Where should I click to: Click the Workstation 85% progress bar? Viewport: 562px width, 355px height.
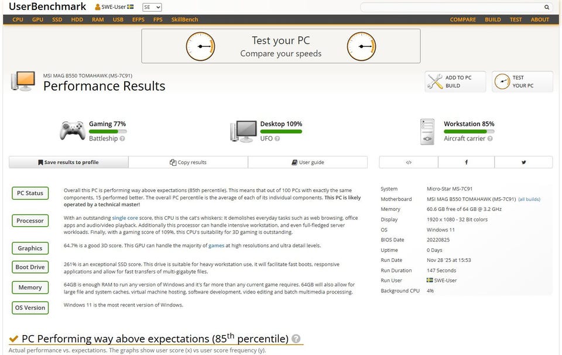click(465, 132)
